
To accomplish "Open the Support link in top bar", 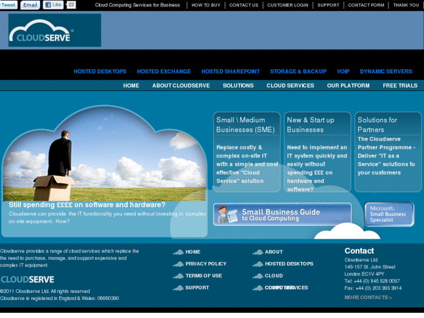I will coord(328,5).
